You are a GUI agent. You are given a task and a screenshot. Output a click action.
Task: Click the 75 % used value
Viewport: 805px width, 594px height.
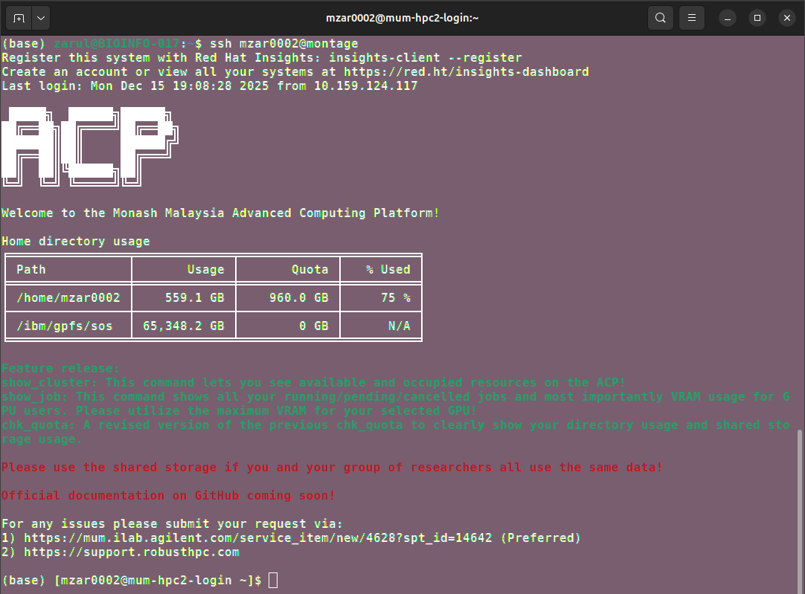pyautogui.click(x=395, y=297)
